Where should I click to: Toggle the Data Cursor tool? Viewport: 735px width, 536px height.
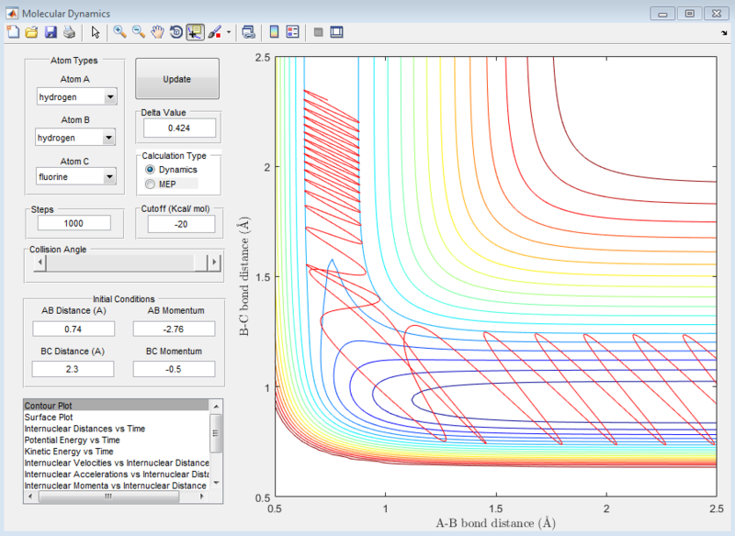195,32
